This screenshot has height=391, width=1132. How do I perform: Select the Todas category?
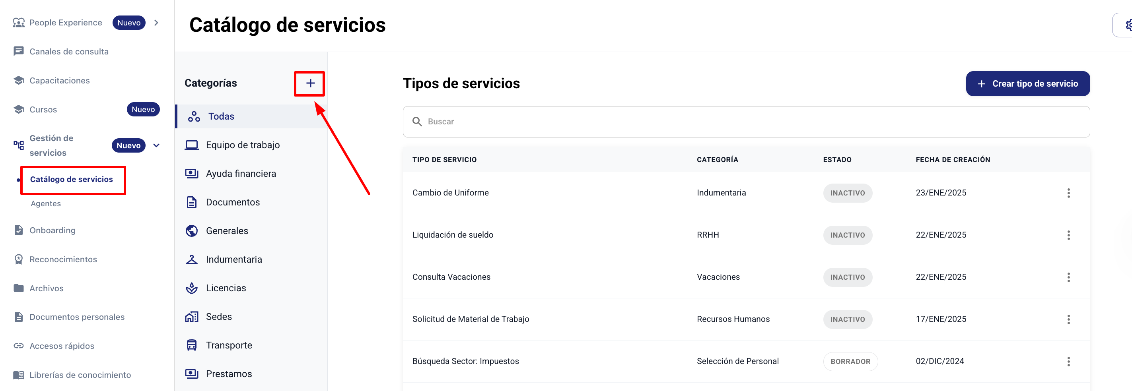251,116
